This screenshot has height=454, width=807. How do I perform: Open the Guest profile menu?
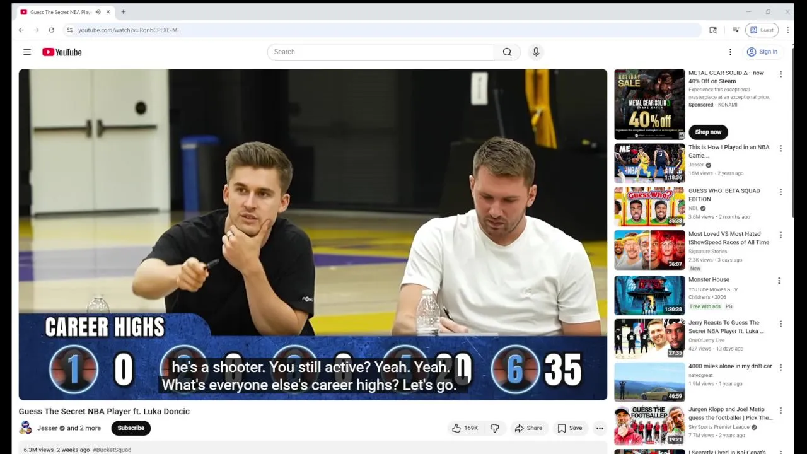762,30
